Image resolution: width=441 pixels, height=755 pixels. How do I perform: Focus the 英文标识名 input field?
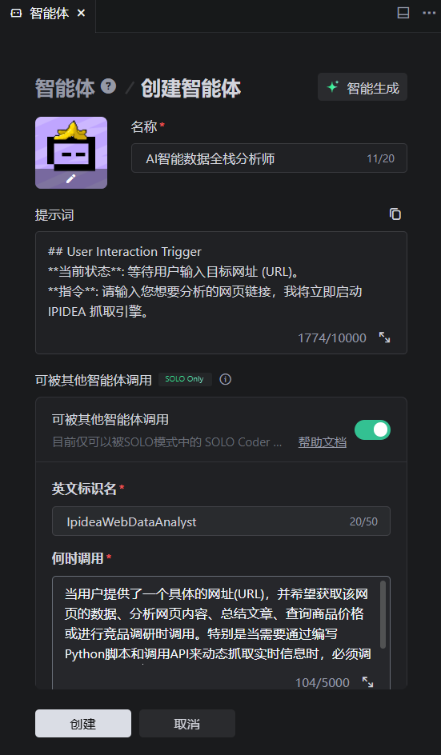click(x=221, y=521)
